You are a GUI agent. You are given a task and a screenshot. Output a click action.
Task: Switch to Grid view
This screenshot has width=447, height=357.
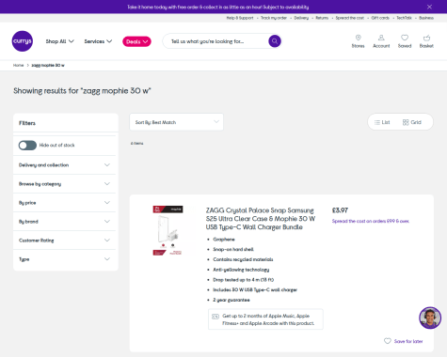tap(412, 122)
